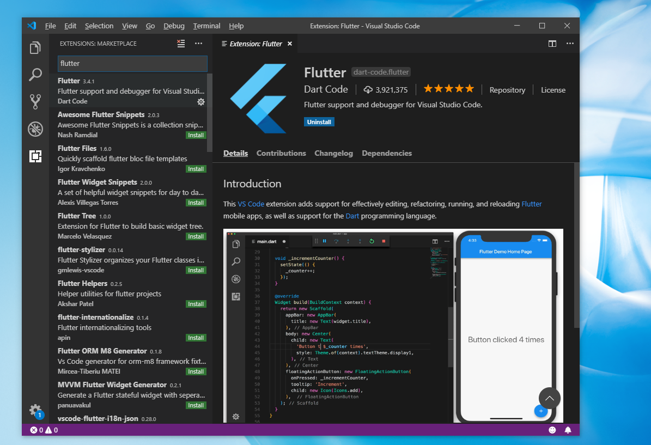
Task: Follow the Dart link in introduction text
Action: tap(352, 216)
